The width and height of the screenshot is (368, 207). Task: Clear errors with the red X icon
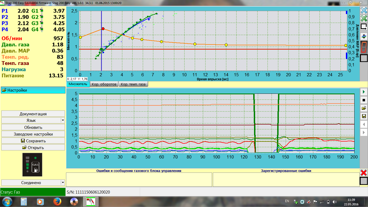tap(364, 173)
